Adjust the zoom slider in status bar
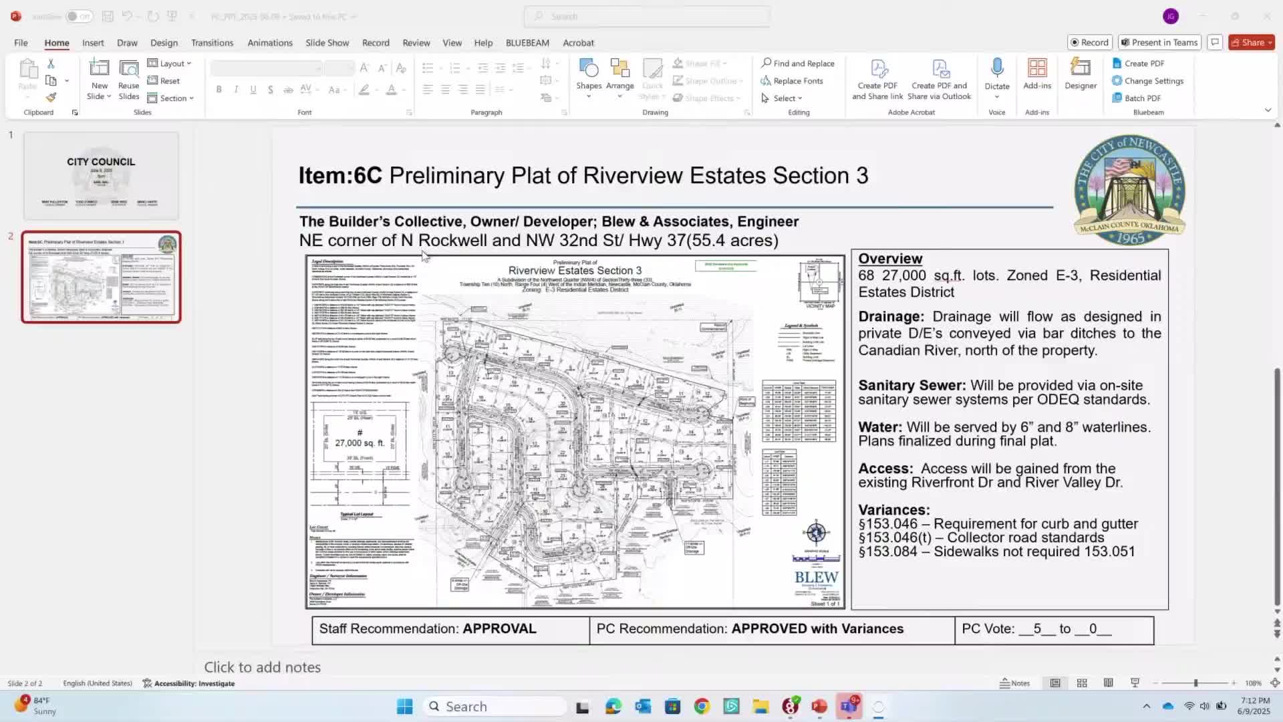This screenshot has height=722, width=1283. point(1195,683)
